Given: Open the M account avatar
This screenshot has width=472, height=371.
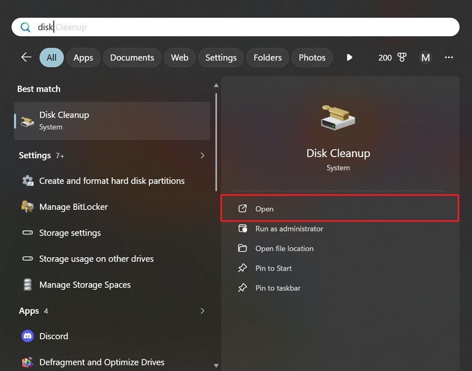Looking at the screenshot, I should [425, 57].
